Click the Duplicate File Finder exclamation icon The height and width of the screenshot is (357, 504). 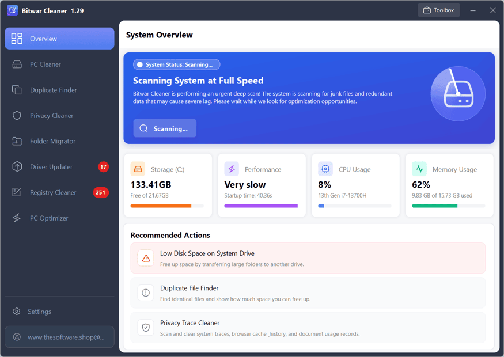pyautogui.click(x=146, y=293)
